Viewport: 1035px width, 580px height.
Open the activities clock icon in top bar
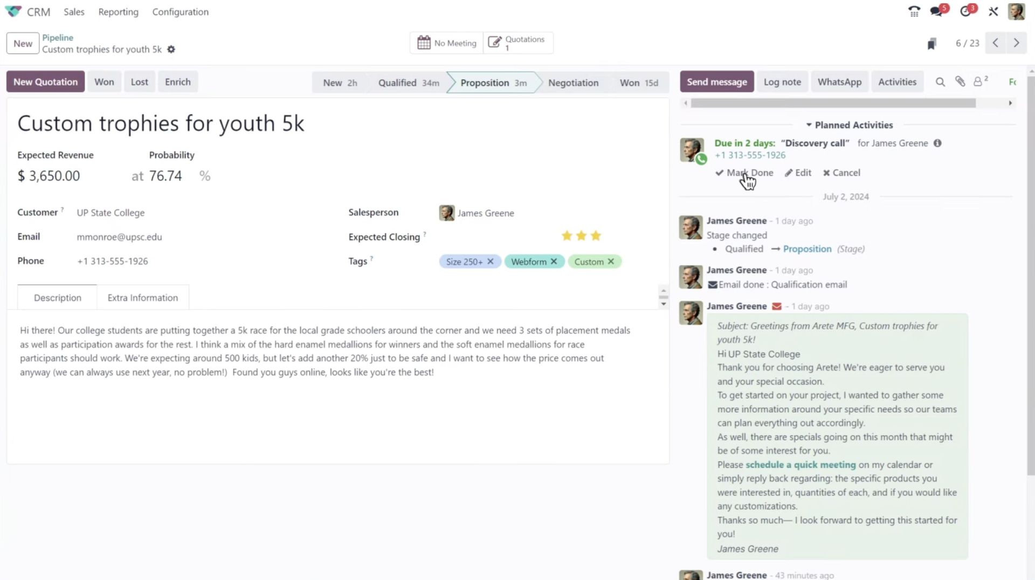click(x=965, y=11)
